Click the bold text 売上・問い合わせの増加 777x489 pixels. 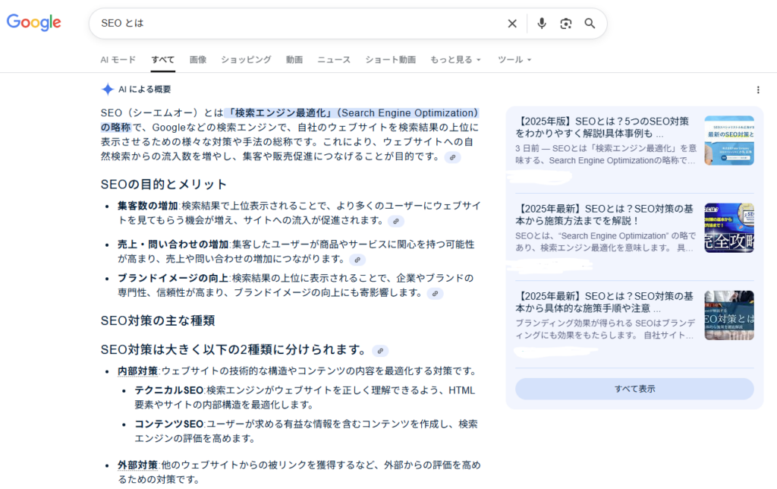173,244
